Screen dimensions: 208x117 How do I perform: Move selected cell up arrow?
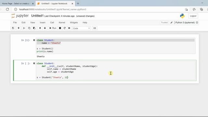[x=40, y=28]
